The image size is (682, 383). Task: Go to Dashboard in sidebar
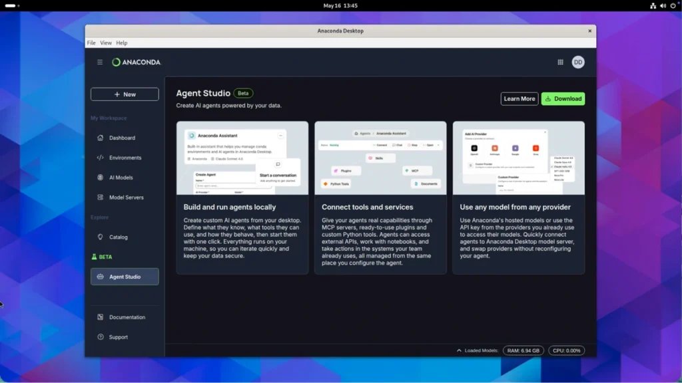[125, 138]
